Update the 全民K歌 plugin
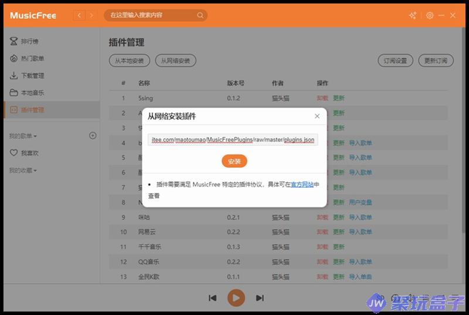469x315 pixels. click(x=339, y=277)
